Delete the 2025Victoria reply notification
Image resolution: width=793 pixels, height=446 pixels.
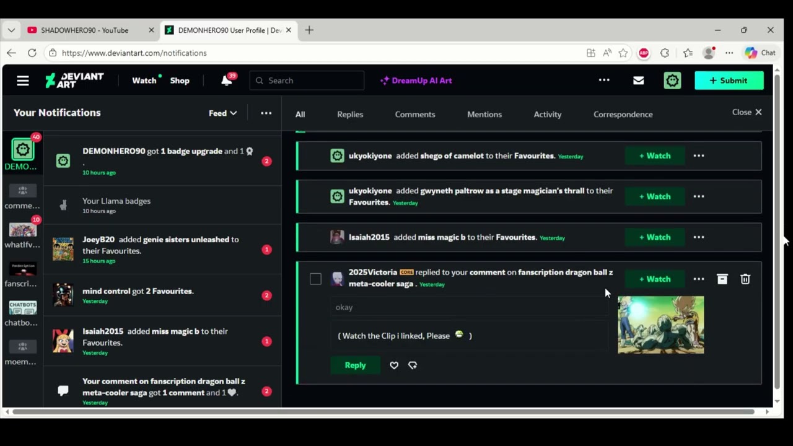[745, 279]
